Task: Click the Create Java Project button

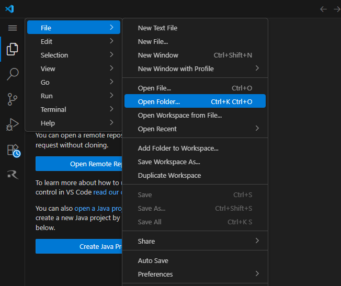Action: (x=78, y=246)
